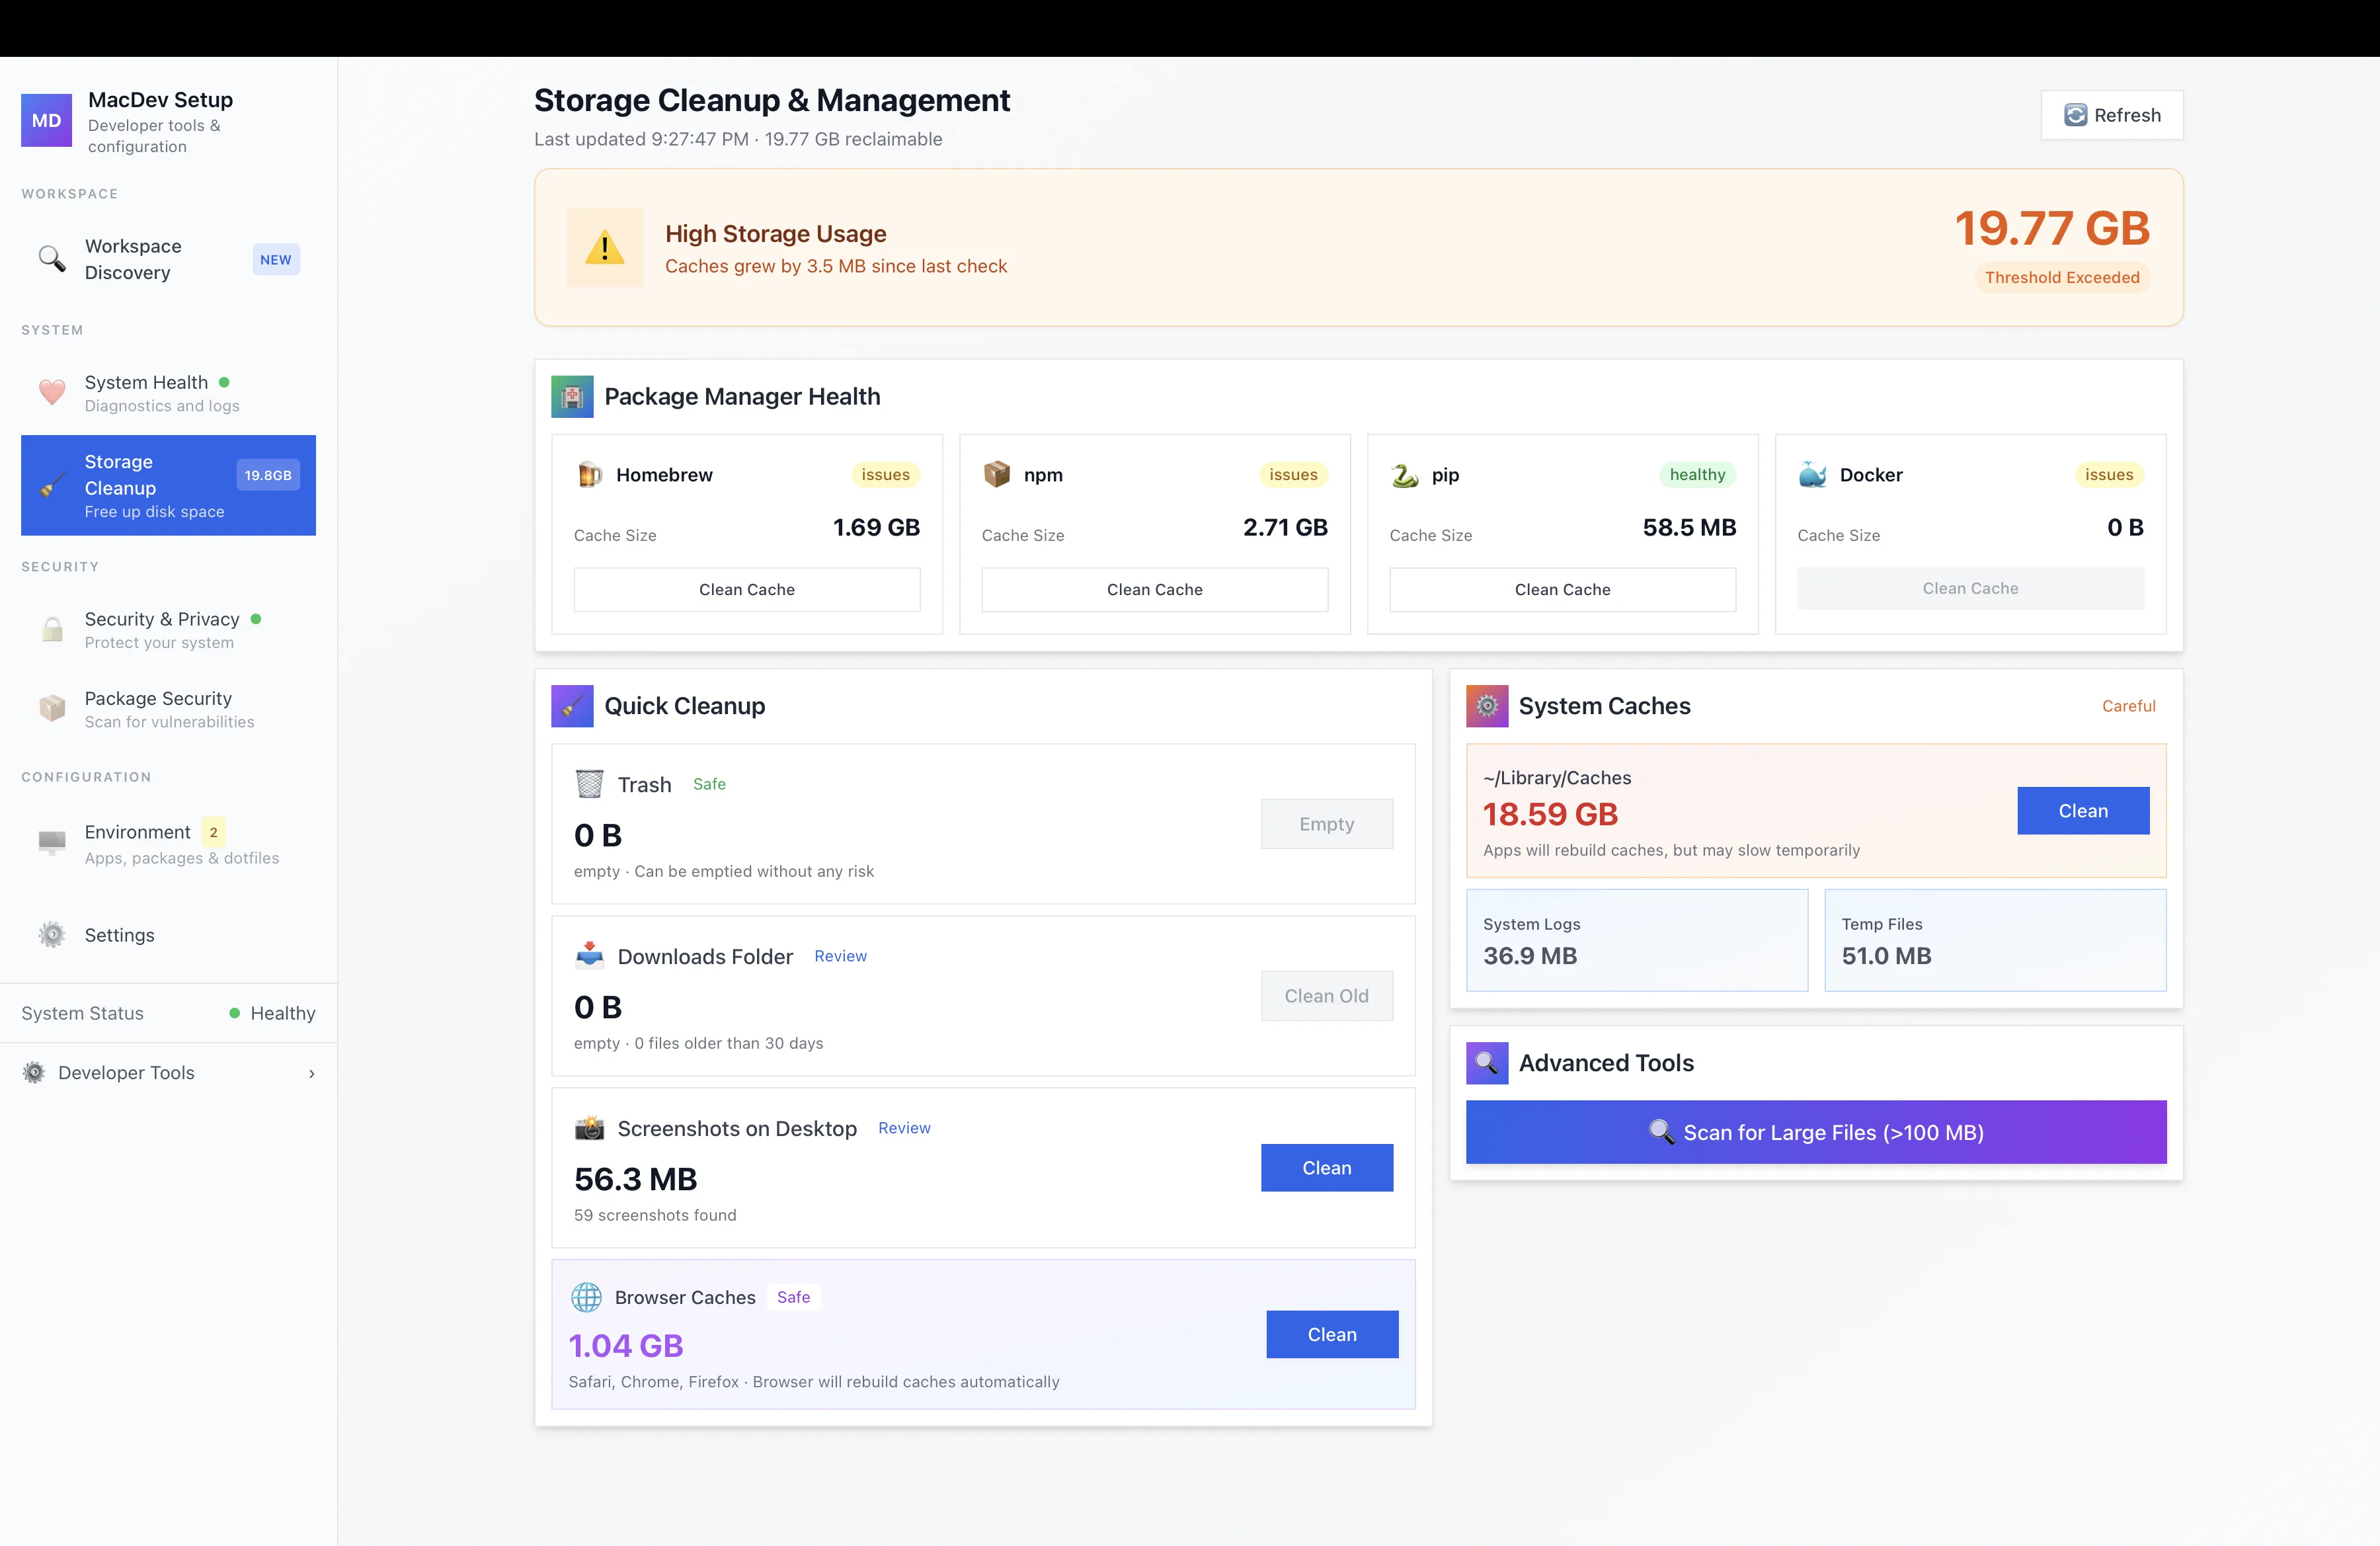Click the Package Security box icon
Screen dimensions: 2380x1546
(x=52, y=708)
